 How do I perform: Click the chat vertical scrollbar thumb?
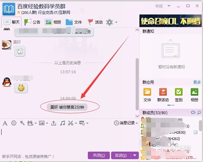[137, 84]
